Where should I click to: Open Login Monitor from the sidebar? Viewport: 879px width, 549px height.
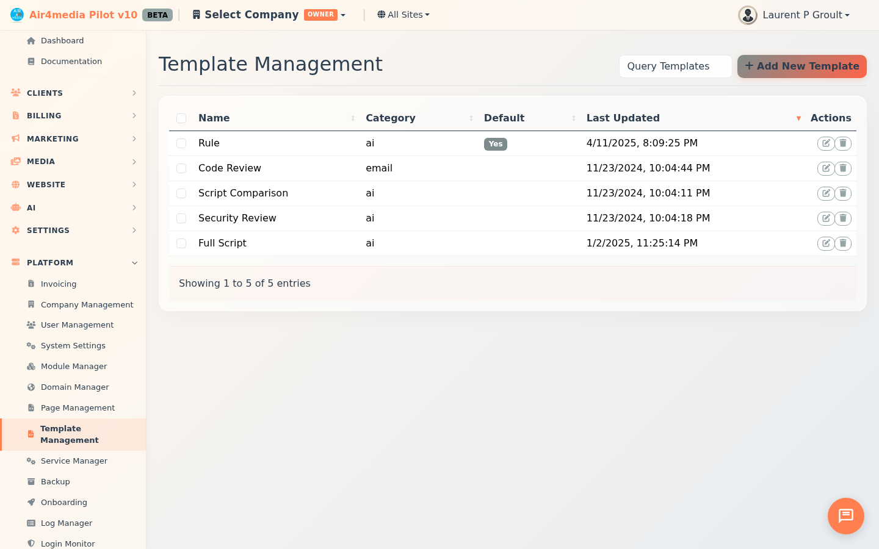(x=67, y=543)
